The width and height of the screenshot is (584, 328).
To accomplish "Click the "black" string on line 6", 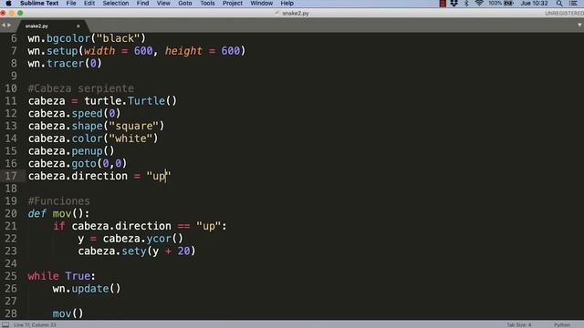I will pyautogui.click(x=118, y=38).
